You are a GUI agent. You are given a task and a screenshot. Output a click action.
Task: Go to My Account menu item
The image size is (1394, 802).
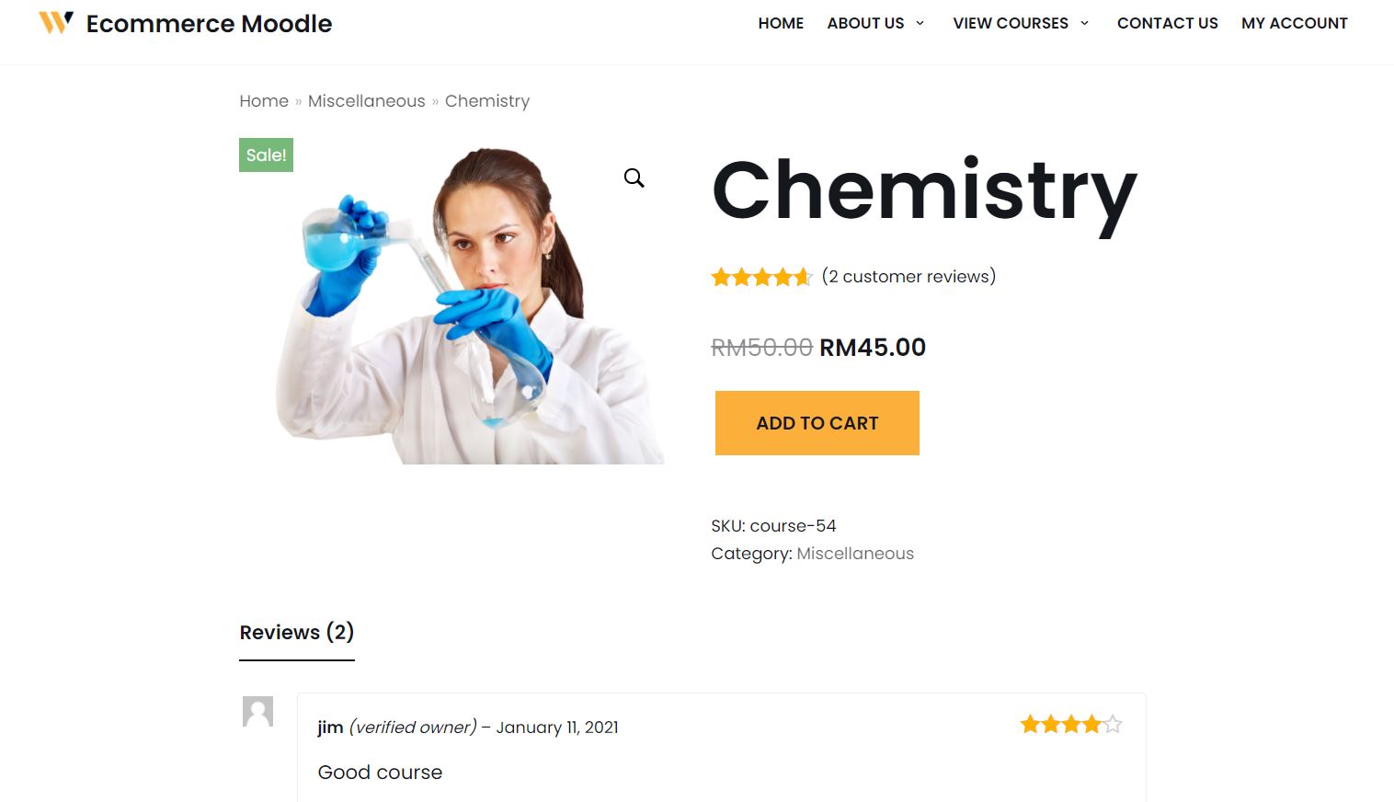click(x=1294, y=23)
